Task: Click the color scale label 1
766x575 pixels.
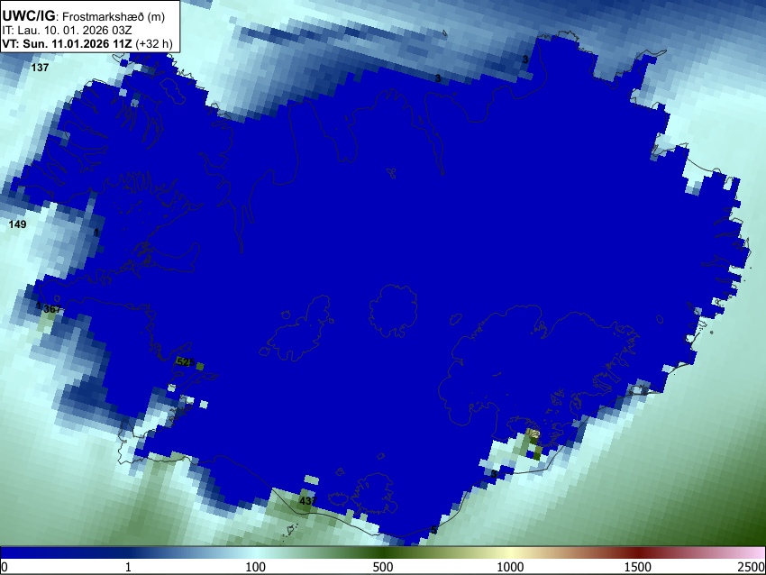Action: tap(128, 567)
